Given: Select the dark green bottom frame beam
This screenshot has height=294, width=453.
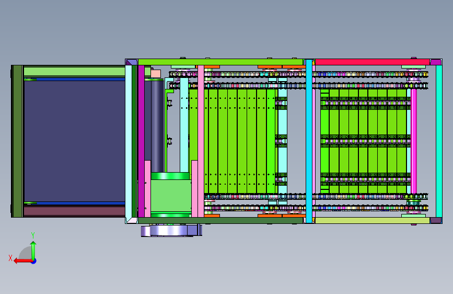Looking at the screenshot, I should click(220, 221).
